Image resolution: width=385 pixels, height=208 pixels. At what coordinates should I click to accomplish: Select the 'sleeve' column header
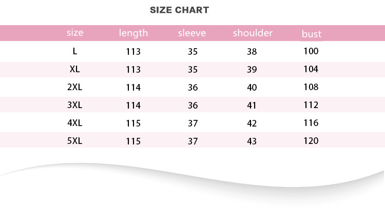[x=192, y=33]
